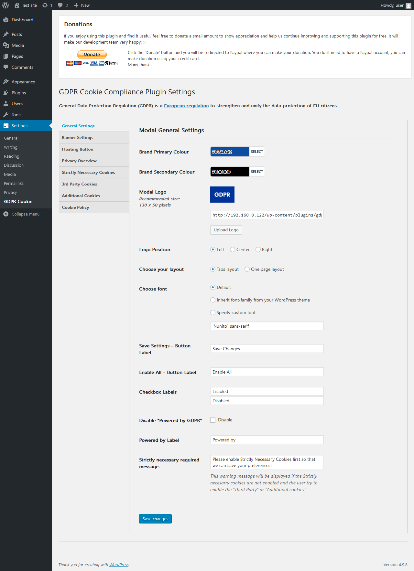Click the Tools wrench icon
414x571 pixels.
tap(6, 115)
